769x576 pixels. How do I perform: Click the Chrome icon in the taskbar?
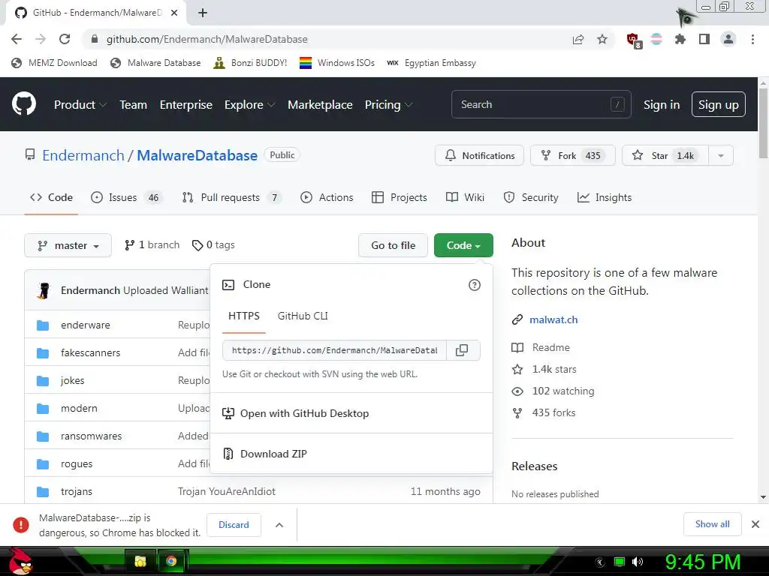171,561
